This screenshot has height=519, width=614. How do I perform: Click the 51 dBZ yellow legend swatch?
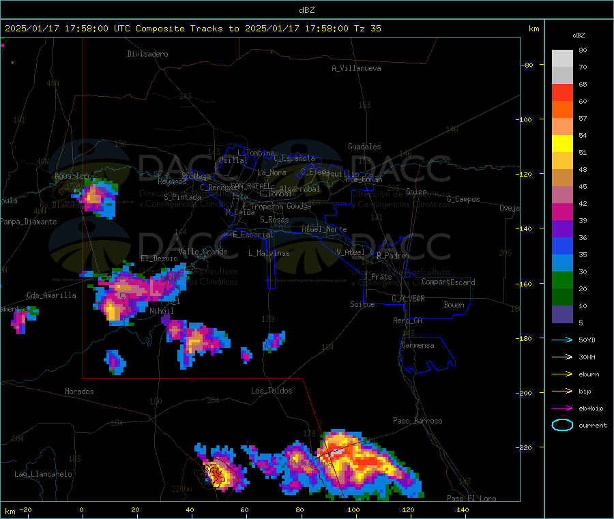(562, 144)
